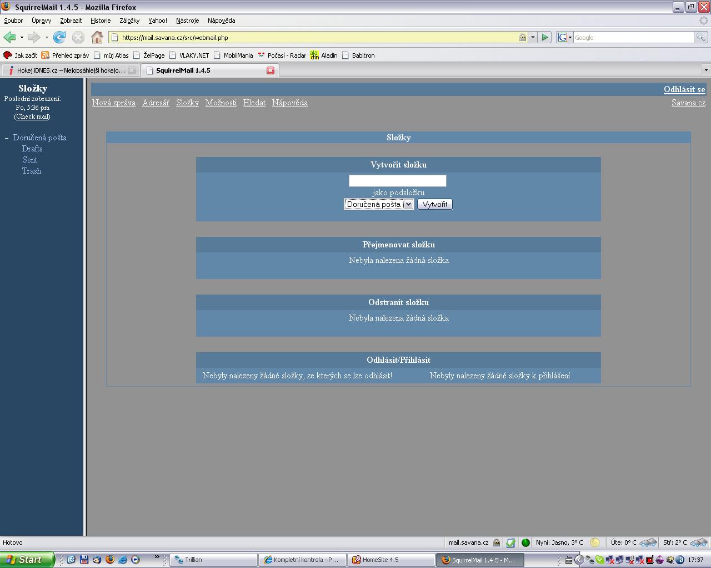This screenshot has height=568, width=711.
Task: Open the Nápověda menu in menu bar
Action: pos(221,21)
